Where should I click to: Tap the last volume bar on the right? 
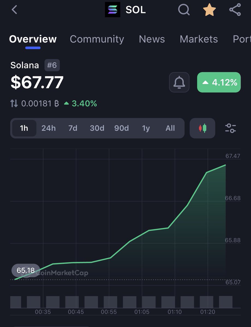pos(226,302)
